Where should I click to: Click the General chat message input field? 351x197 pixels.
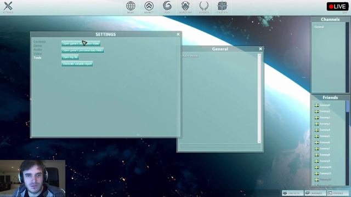(x=220, y=146)
